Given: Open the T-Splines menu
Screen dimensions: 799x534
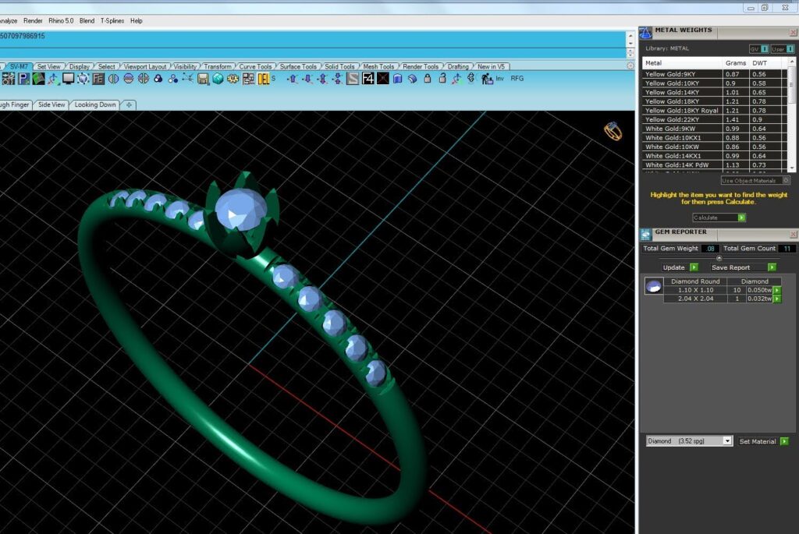Looking at the screenshot, I should [x=112, y=21].
